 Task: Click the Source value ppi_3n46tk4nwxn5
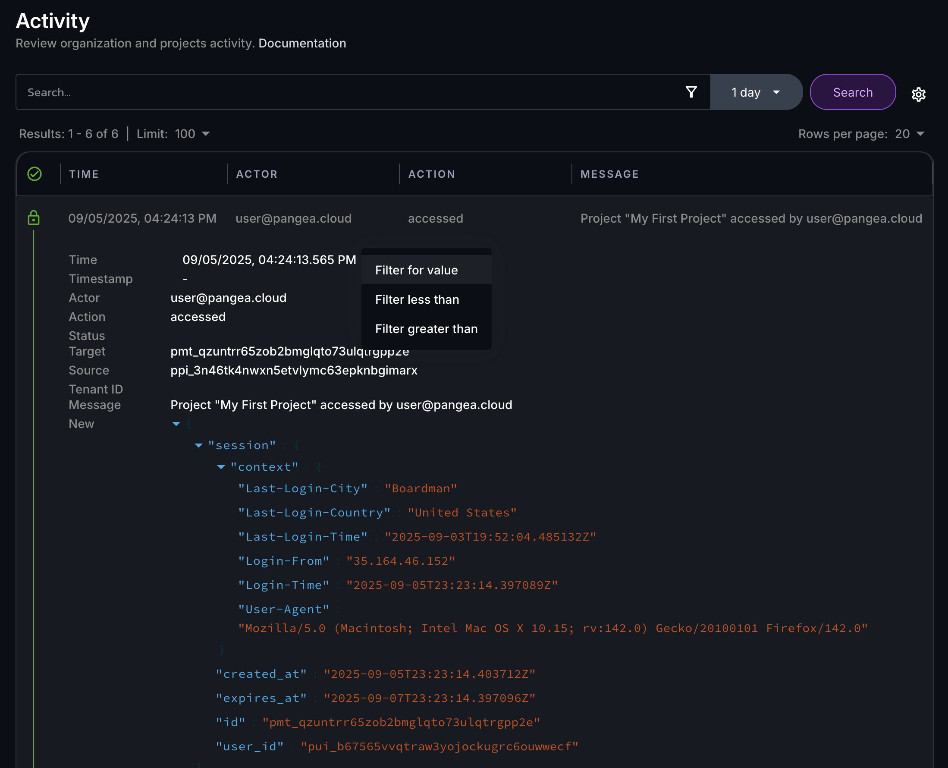(x=294, y=370)
